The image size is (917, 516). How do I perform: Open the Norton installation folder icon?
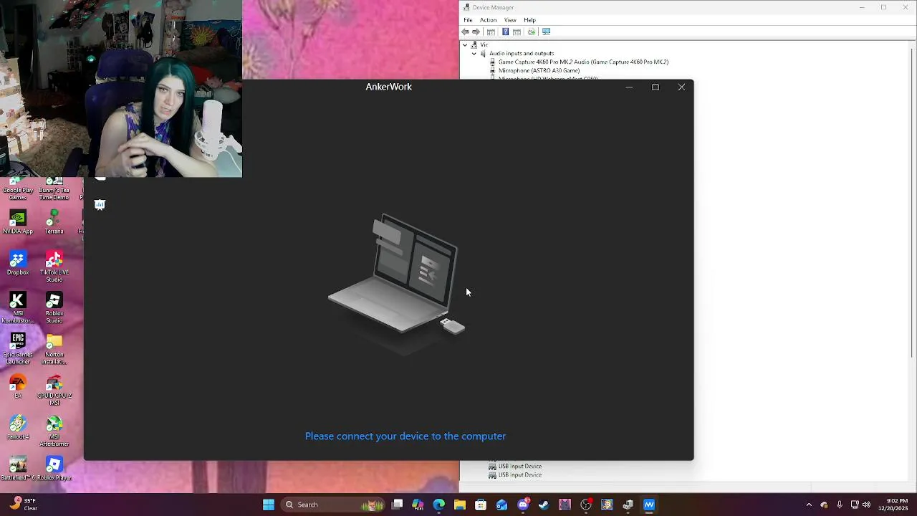(54, 348)
